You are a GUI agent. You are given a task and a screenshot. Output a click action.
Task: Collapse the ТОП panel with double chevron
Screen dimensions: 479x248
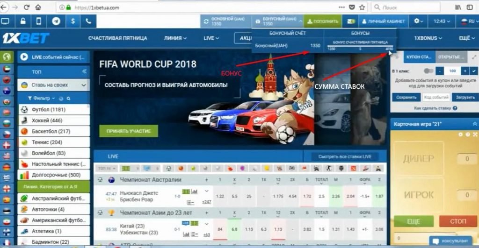[84, 71]
